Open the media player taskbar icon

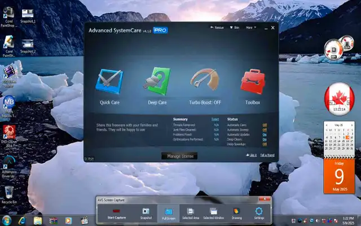pos(68,221)
